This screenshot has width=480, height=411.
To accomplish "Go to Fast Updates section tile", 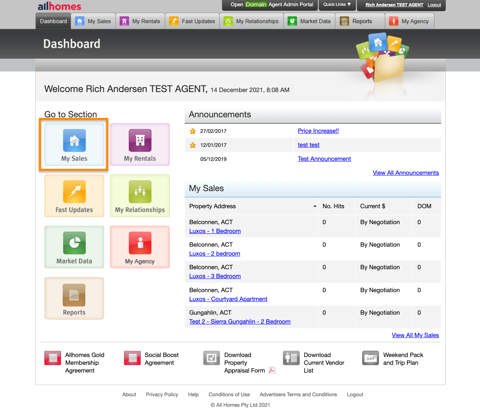I will (74, 196).
